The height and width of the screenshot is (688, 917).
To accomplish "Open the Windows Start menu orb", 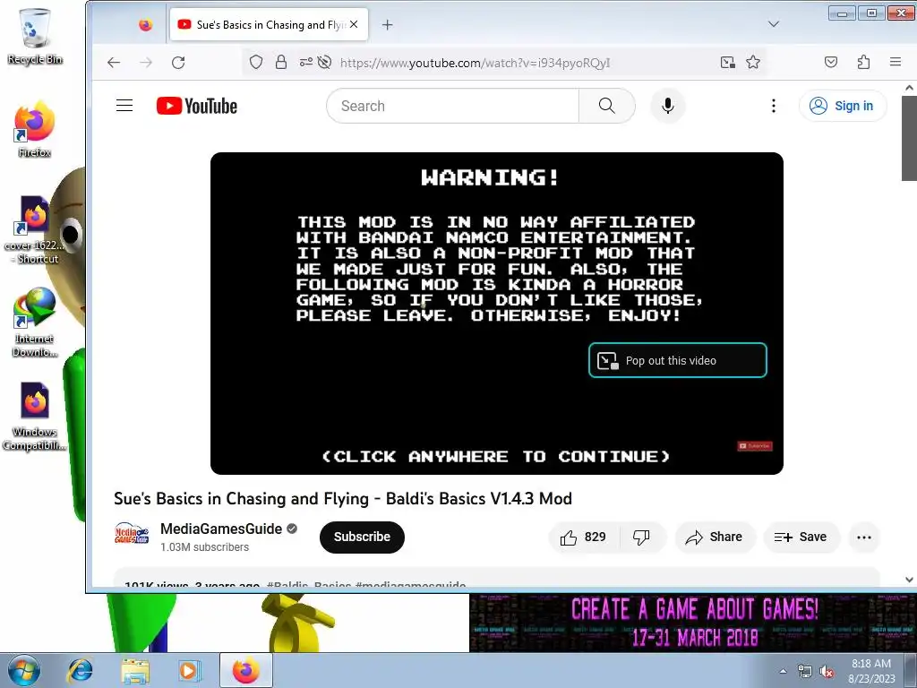I will pos(23,670).
